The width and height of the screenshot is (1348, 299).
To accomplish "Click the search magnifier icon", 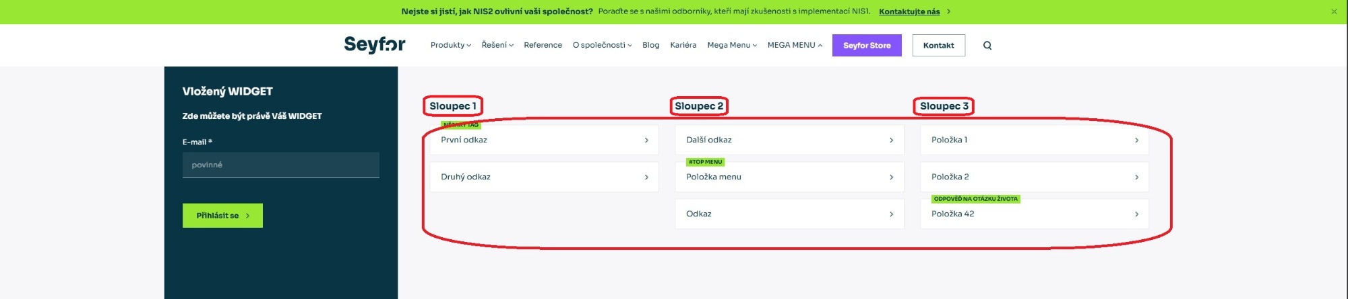I will tap(987, 46).
